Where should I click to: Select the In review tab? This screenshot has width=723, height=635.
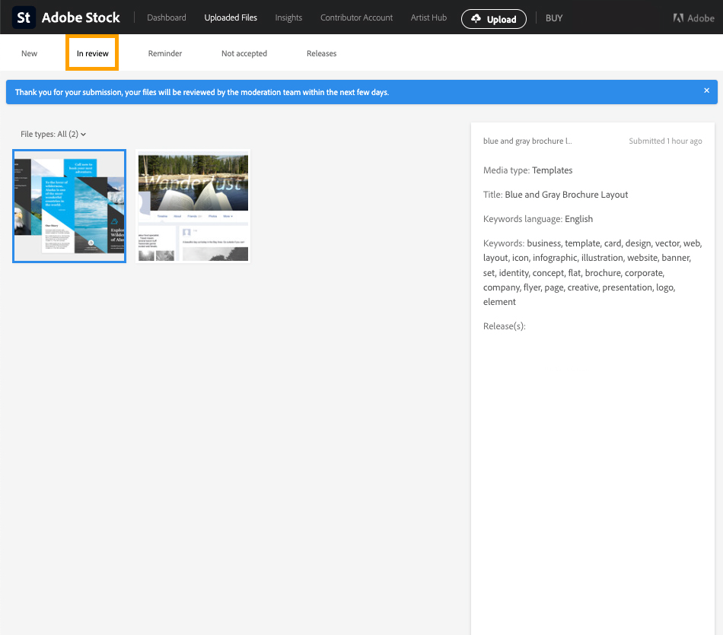[x=92, y=53]
